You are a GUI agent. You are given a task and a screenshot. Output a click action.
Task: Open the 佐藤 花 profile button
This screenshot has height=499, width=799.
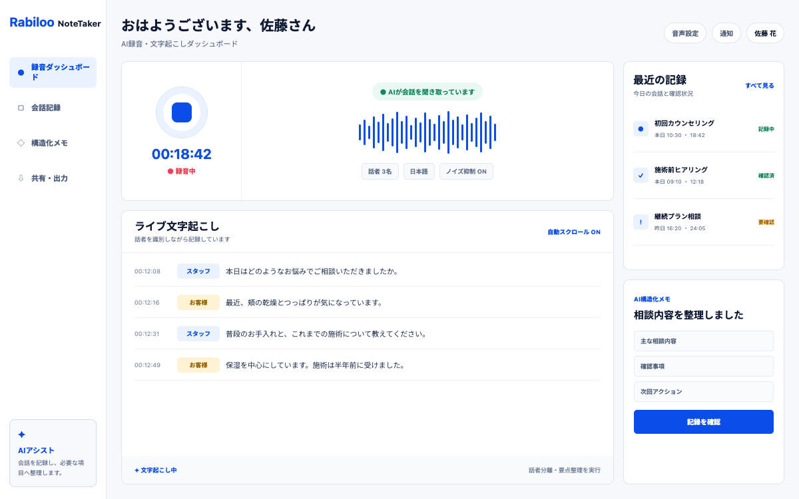point(765,33)
